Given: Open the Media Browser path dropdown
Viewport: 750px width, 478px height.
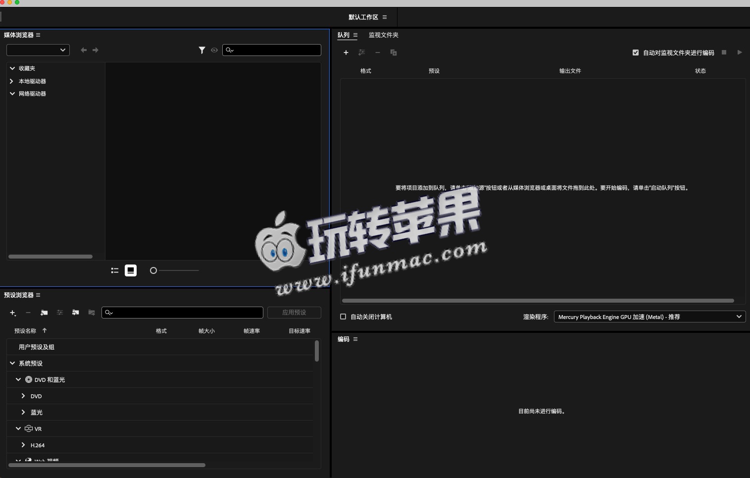Looking at the screenshot, I should click(x=38, y=50).
